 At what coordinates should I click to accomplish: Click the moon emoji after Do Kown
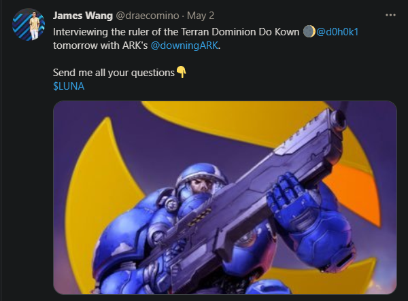[309, 32]
